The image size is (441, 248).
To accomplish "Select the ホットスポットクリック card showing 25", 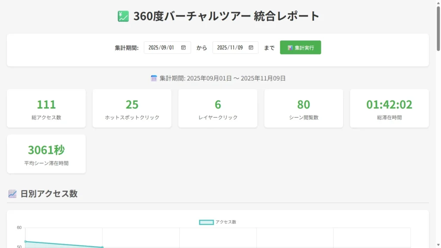I will click(x=132, y=108).
